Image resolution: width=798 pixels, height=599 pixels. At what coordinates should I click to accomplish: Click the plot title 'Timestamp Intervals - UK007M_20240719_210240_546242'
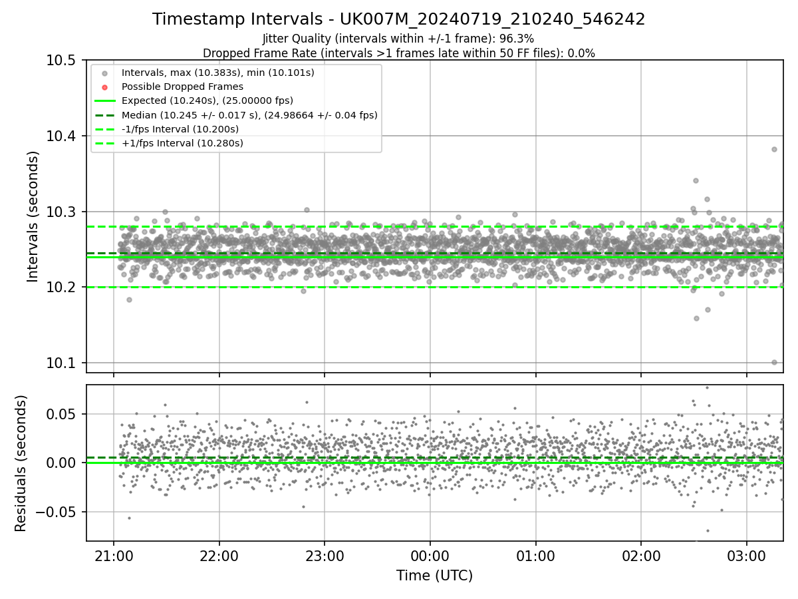coord(399,19)
